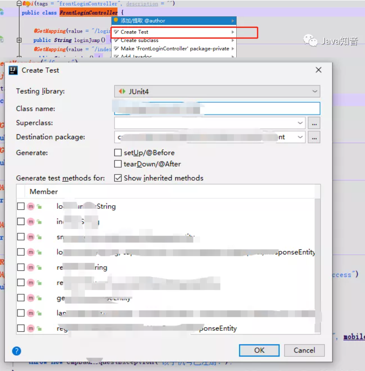Click the public lock icon in the first member row ending in String
Viewport: 365px width, 371px height.
coord(39,207)
